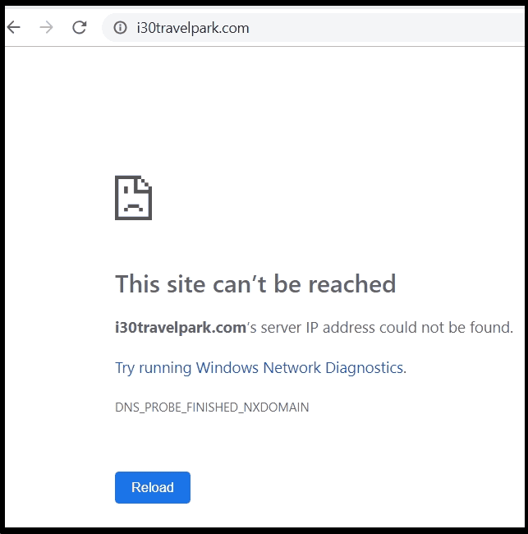This screenshot has height=534, width=528.
Task: Click the blue Reload button
Action: tap(153, 487)
